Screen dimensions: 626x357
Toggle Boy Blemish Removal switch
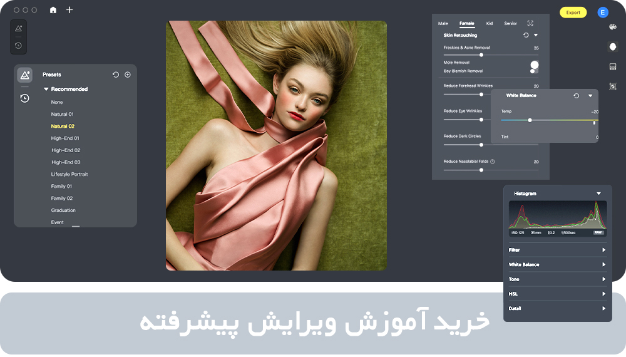coord(534,71)
